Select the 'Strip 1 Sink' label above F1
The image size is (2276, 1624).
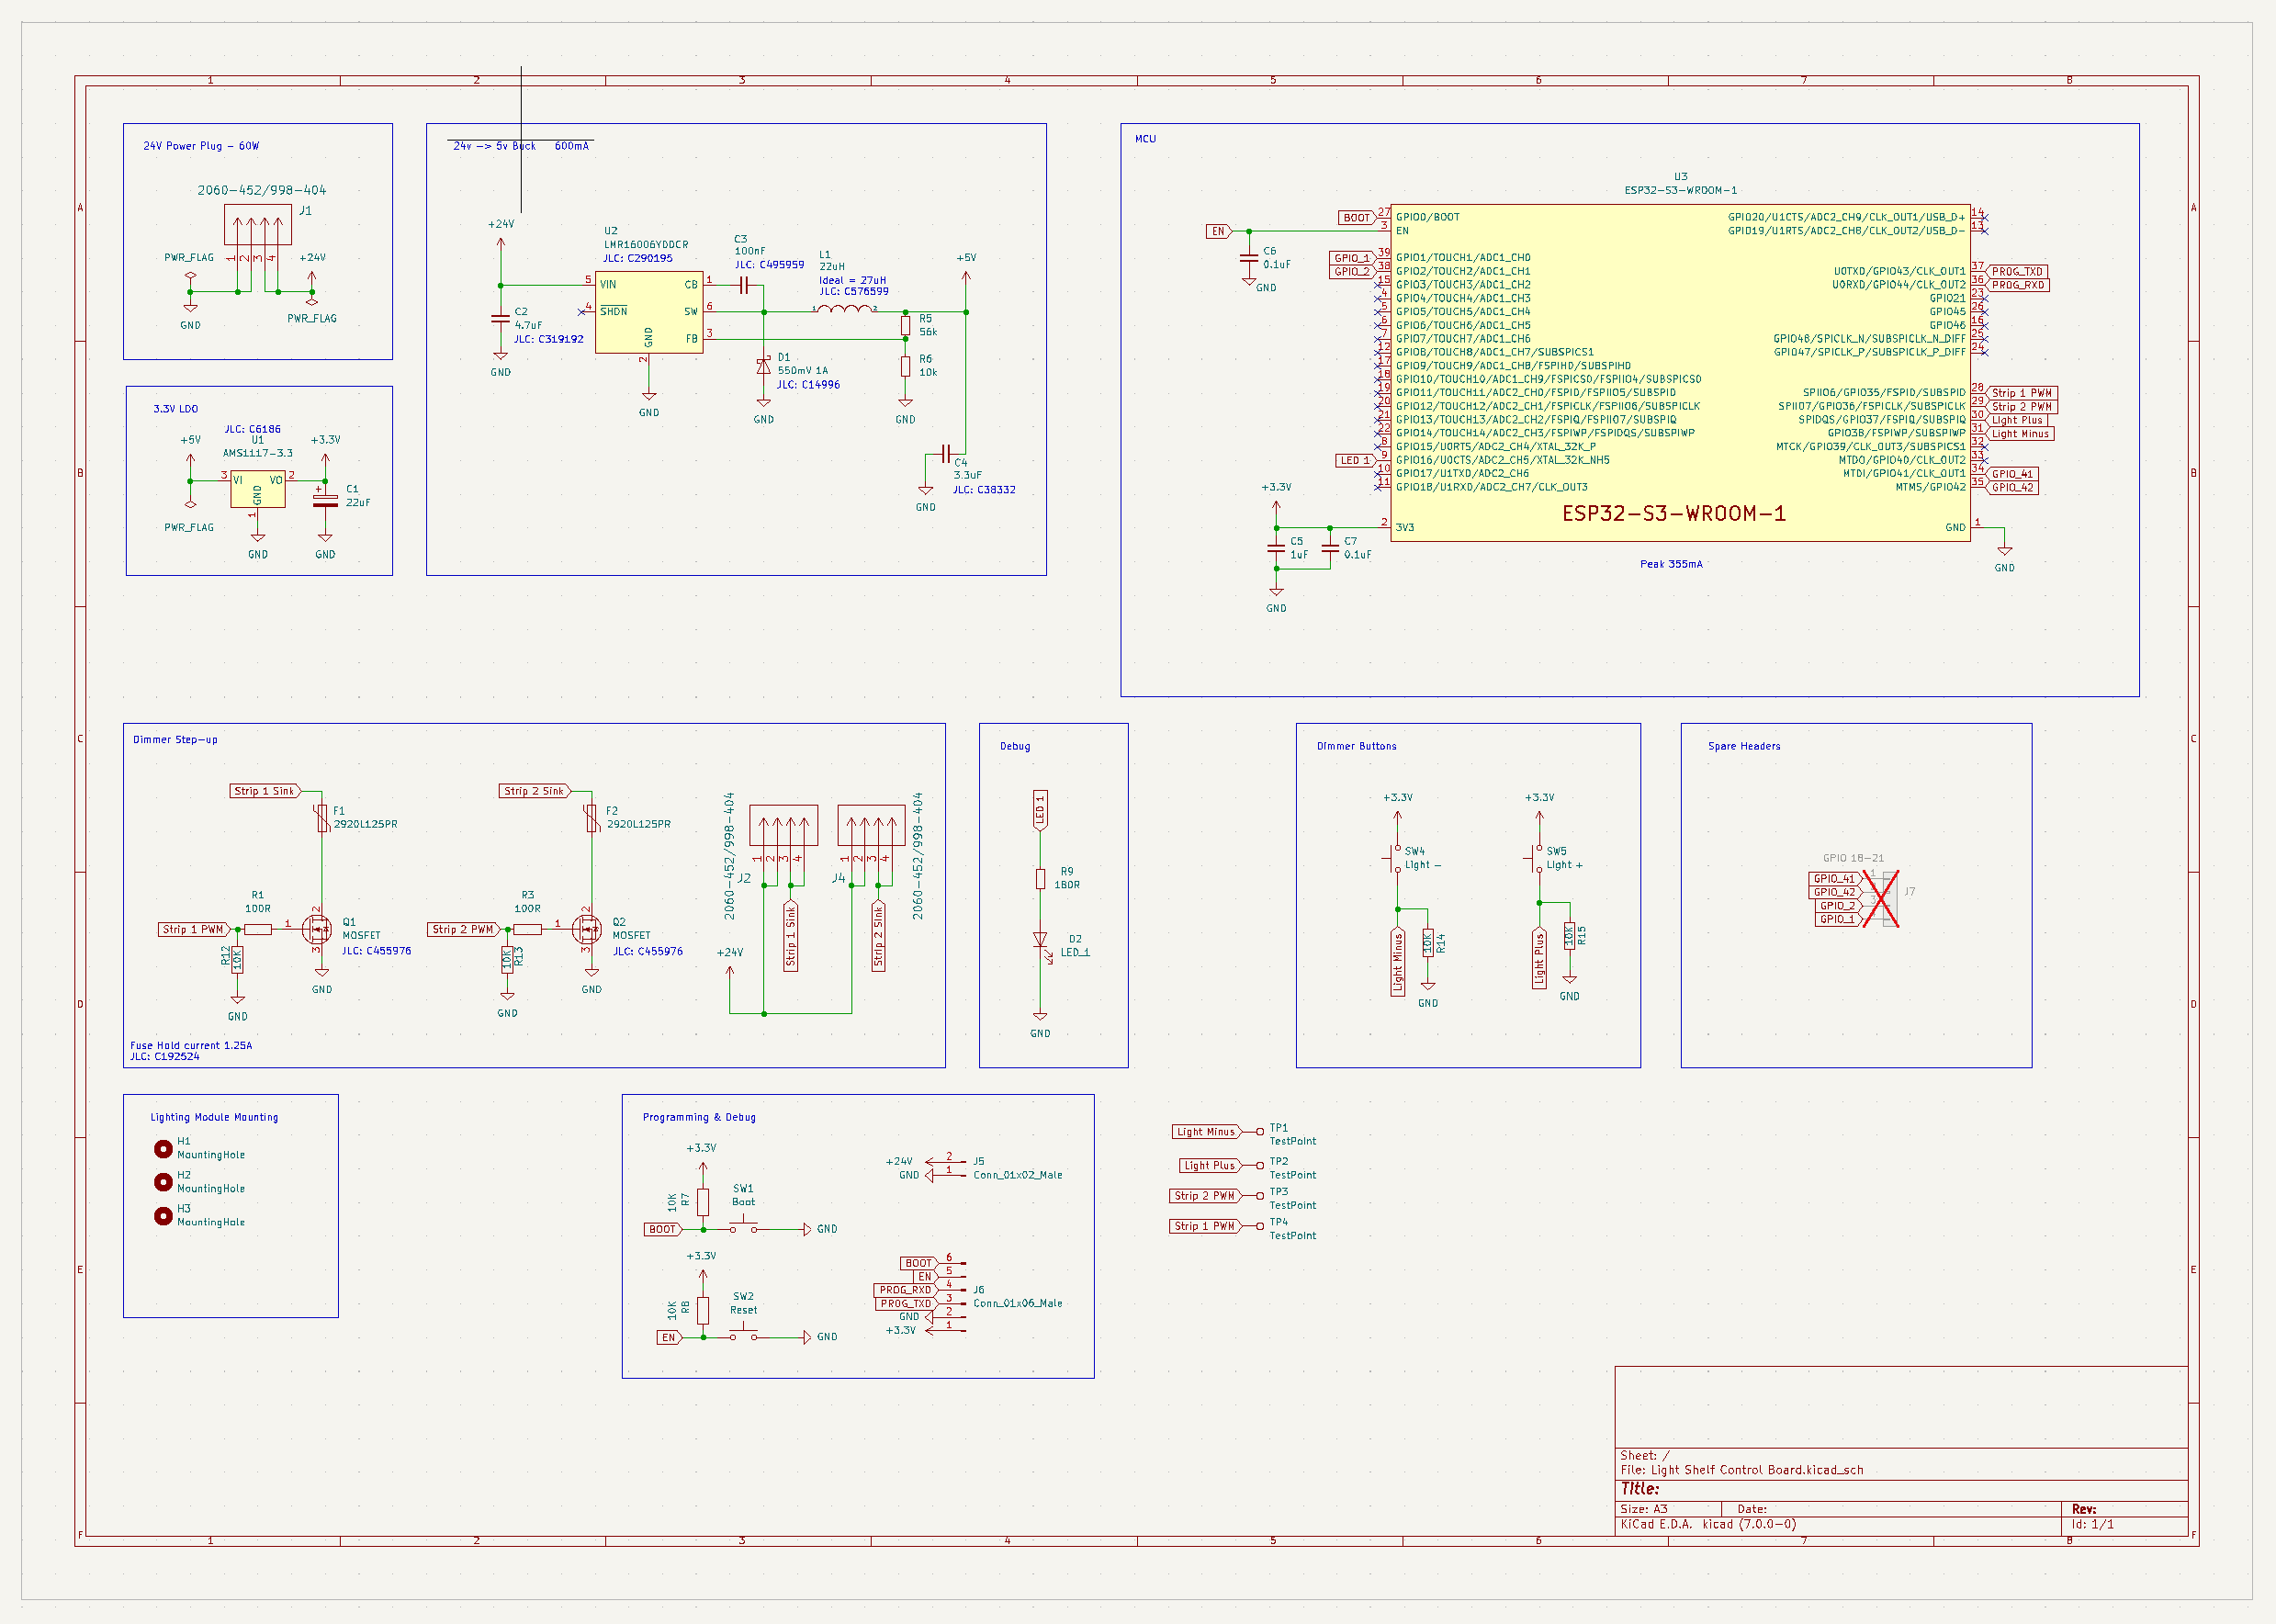point(265,791)
